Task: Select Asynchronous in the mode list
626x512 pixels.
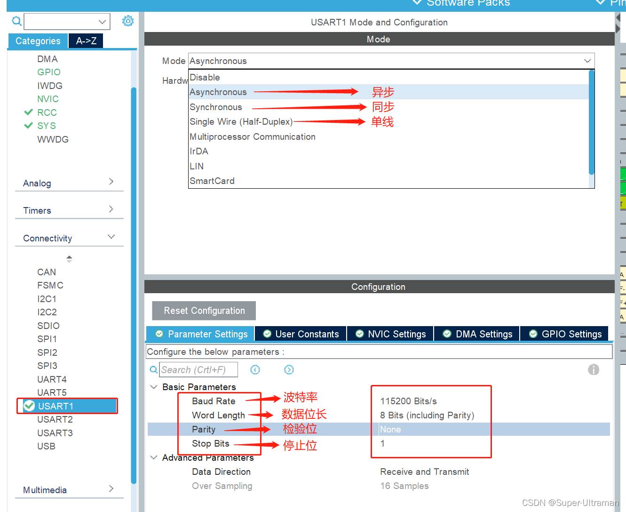Action: point(388,92)
